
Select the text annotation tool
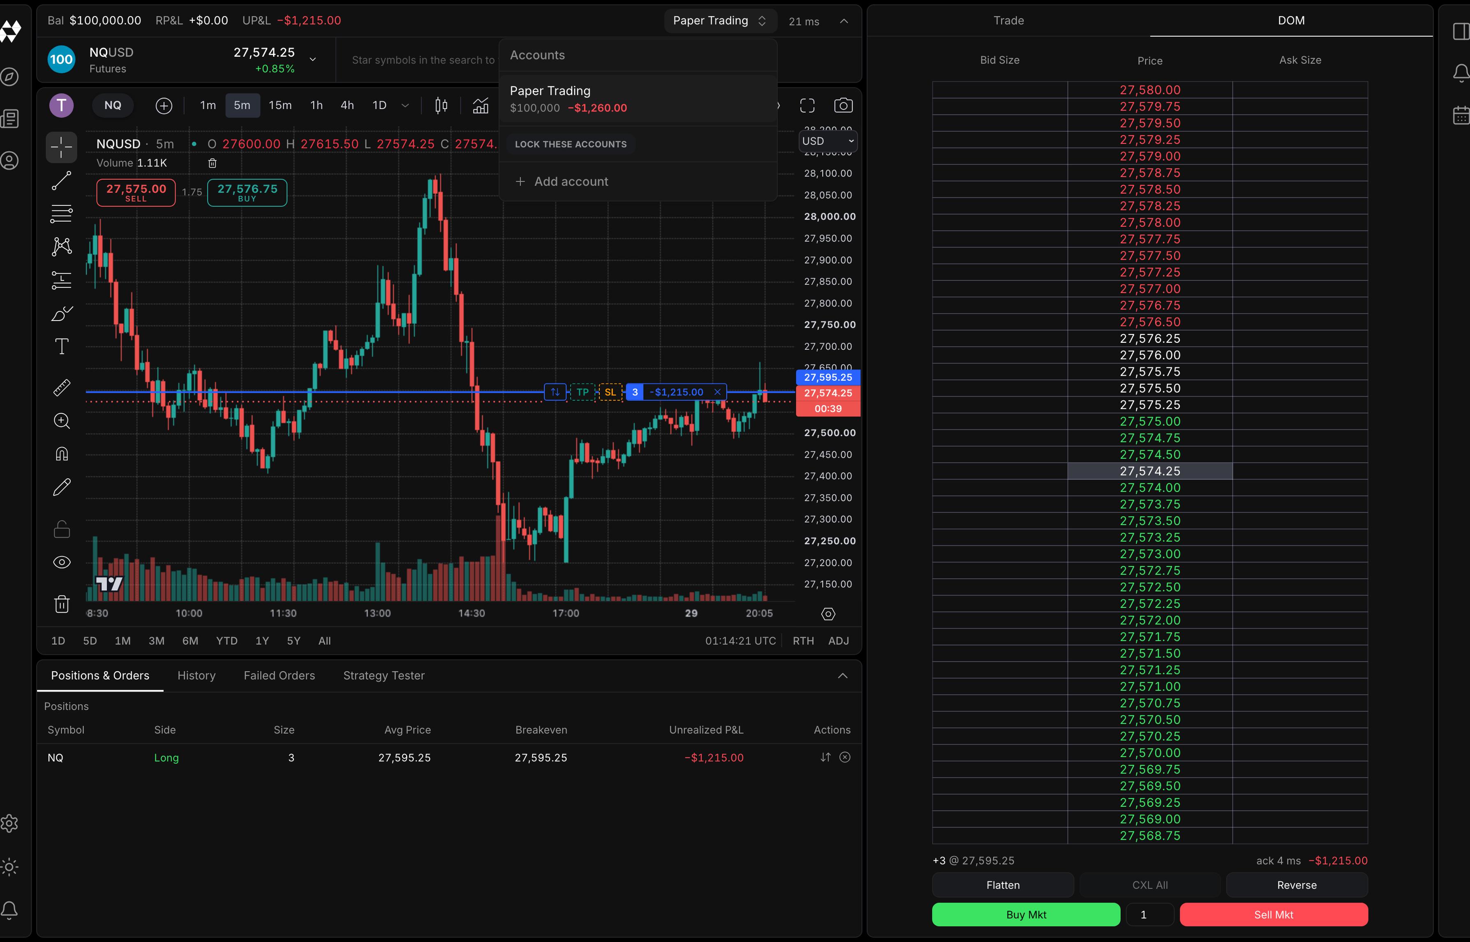click(61, 346)
